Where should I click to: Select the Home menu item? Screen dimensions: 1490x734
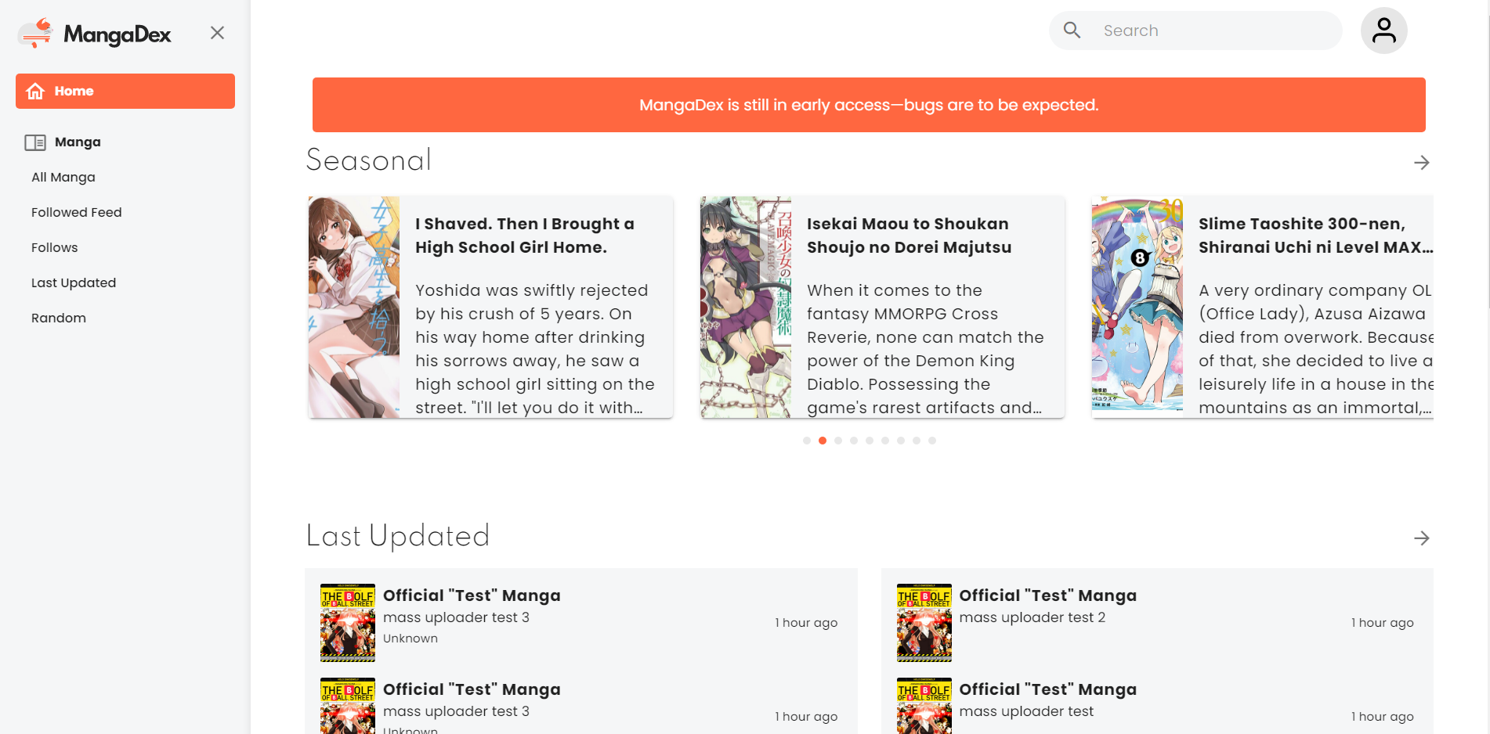[x=125, y=91]
